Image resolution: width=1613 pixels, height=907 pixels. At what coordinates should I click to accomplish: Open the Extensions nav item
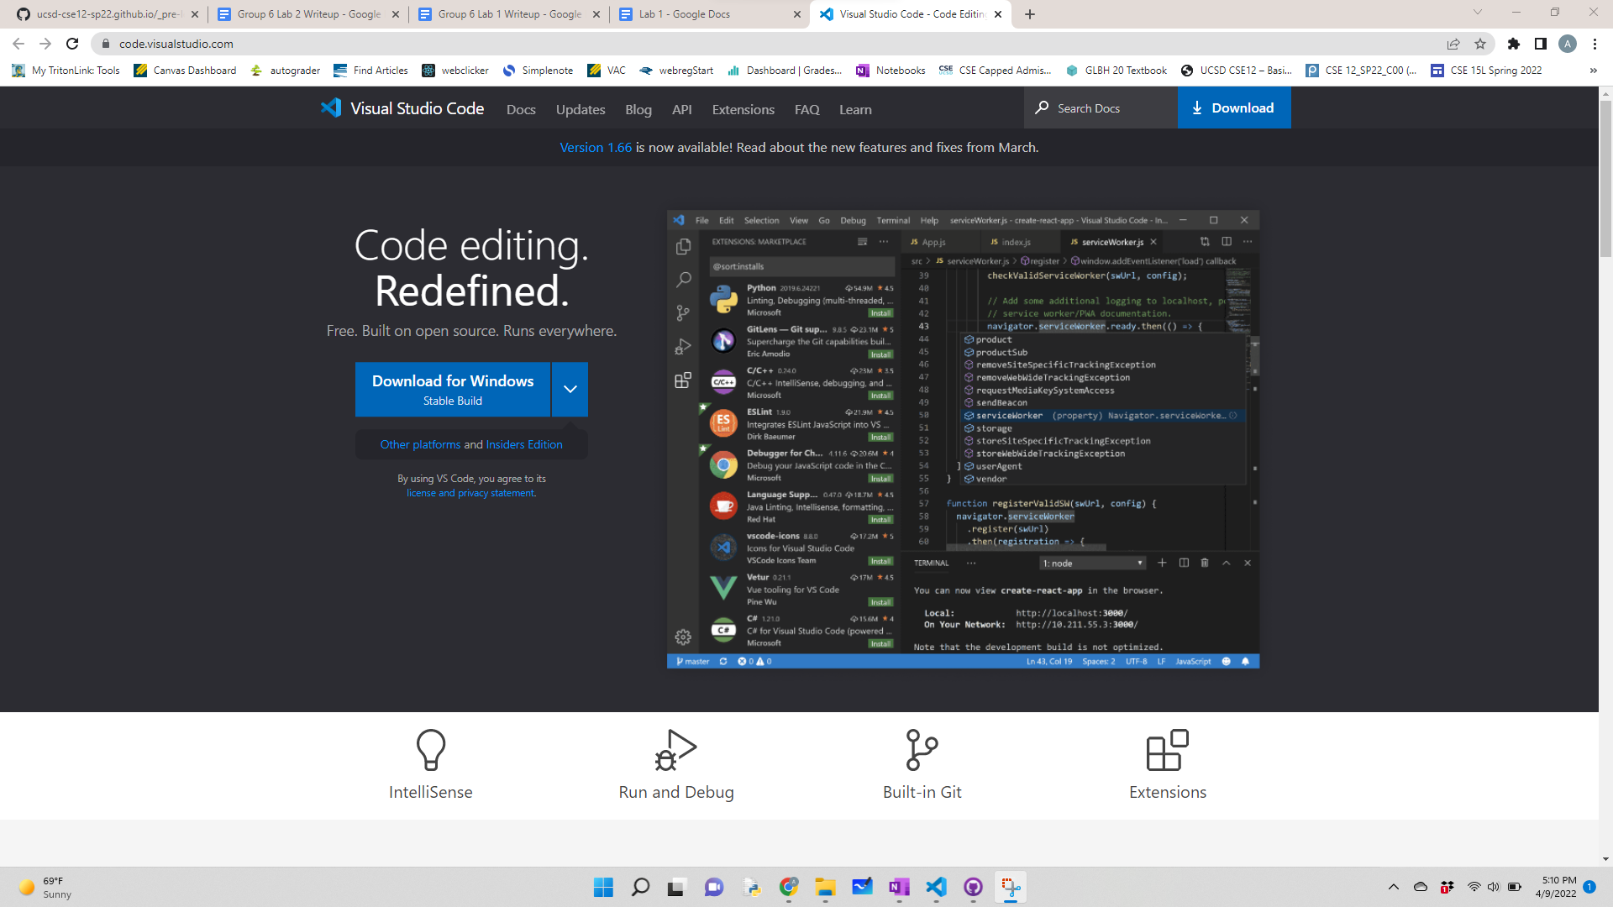click(x=743, y=109)
